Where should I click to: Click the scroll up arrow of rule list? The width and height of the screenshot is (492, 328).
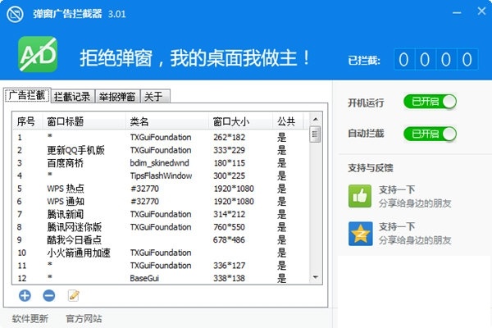pyautogui.click(x=316, y=119)
